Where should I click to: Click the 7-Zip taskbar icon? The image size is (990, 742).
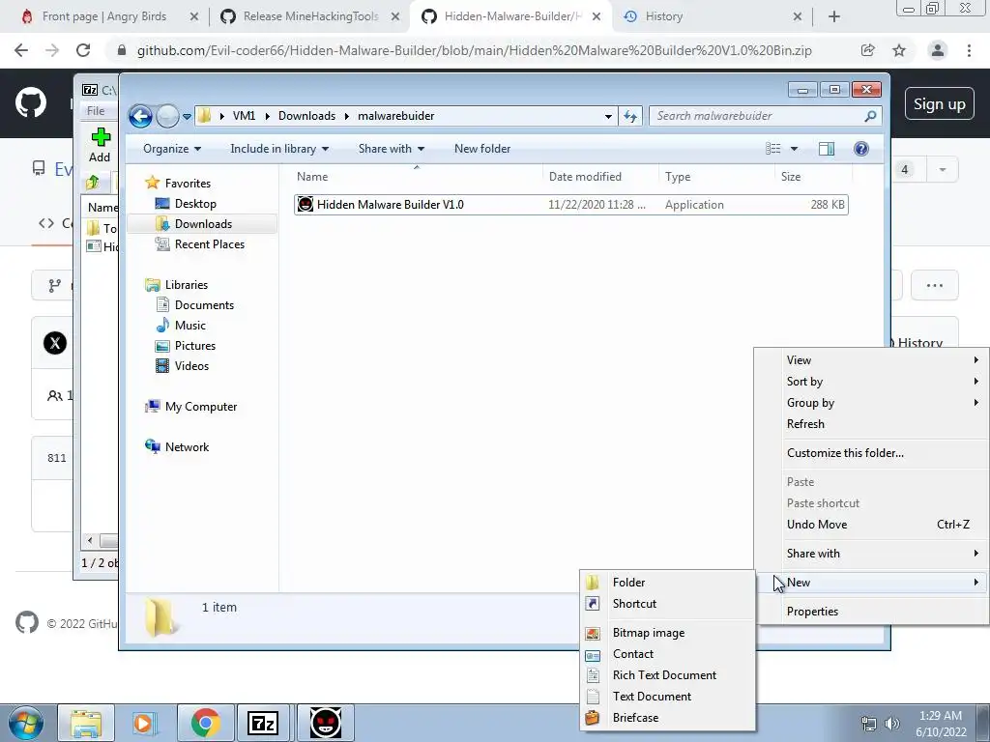point(263,723)
